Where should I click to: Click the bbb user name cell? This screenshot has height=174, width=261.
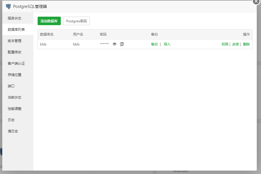coord(76,44)
